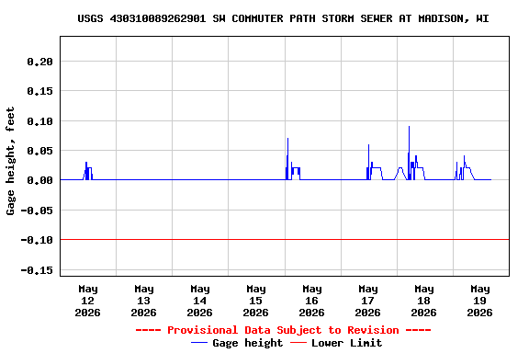Click the small gage bump on May 12
The width and height of the screenshot is (529, 353).
click(x=87, y=171)
